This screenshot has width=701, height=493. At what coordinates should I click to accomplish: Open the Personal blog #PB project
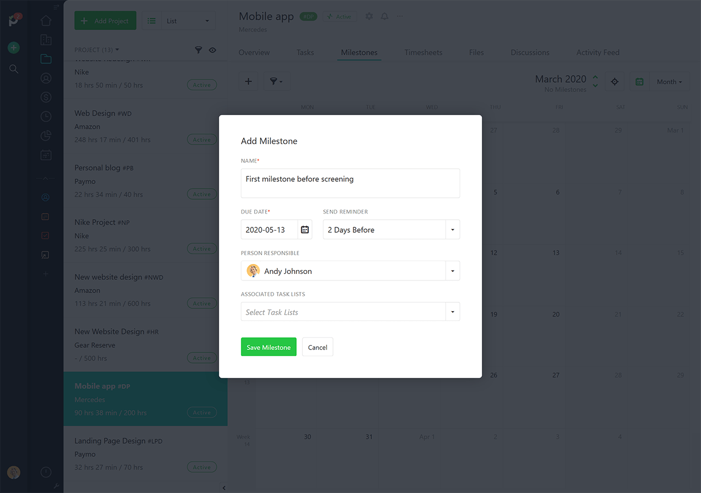146,181
